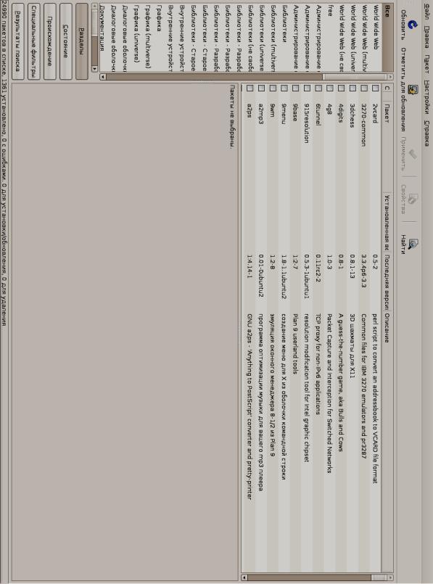Mark the a2ps package checkbox
The width and height of the screenshot is (433, 584).
coord(250,89)
